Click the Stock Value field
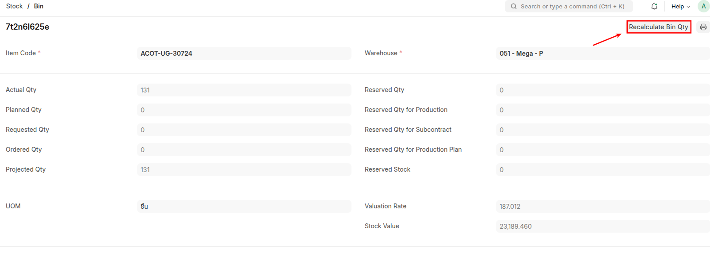710x257 pixels. coord(603,226)
